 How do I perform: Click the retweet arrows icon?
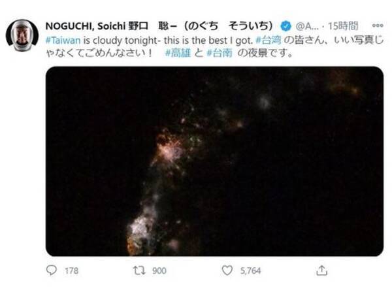139,270
